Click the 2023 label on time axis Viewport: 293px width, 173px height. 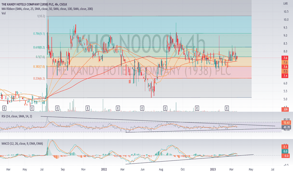click(x=213, y=170)
